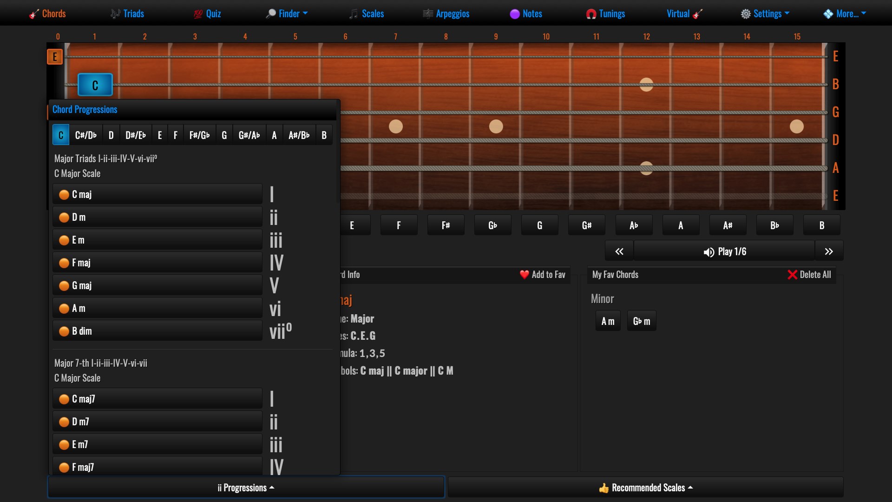Choose the A# root note button

[728, 225]
